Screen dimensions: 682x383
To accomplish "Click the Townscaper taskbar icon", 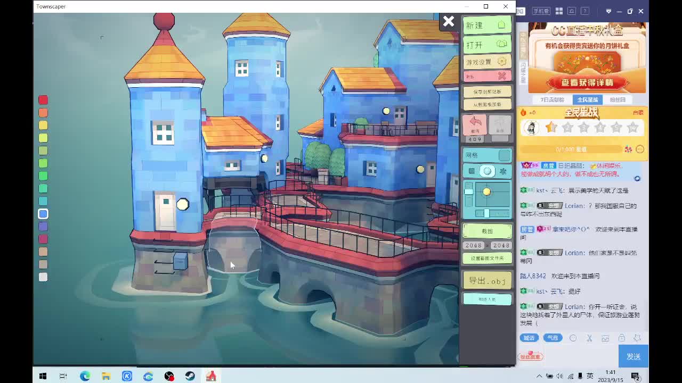I will pyautogui.click(x=211, y=376).
